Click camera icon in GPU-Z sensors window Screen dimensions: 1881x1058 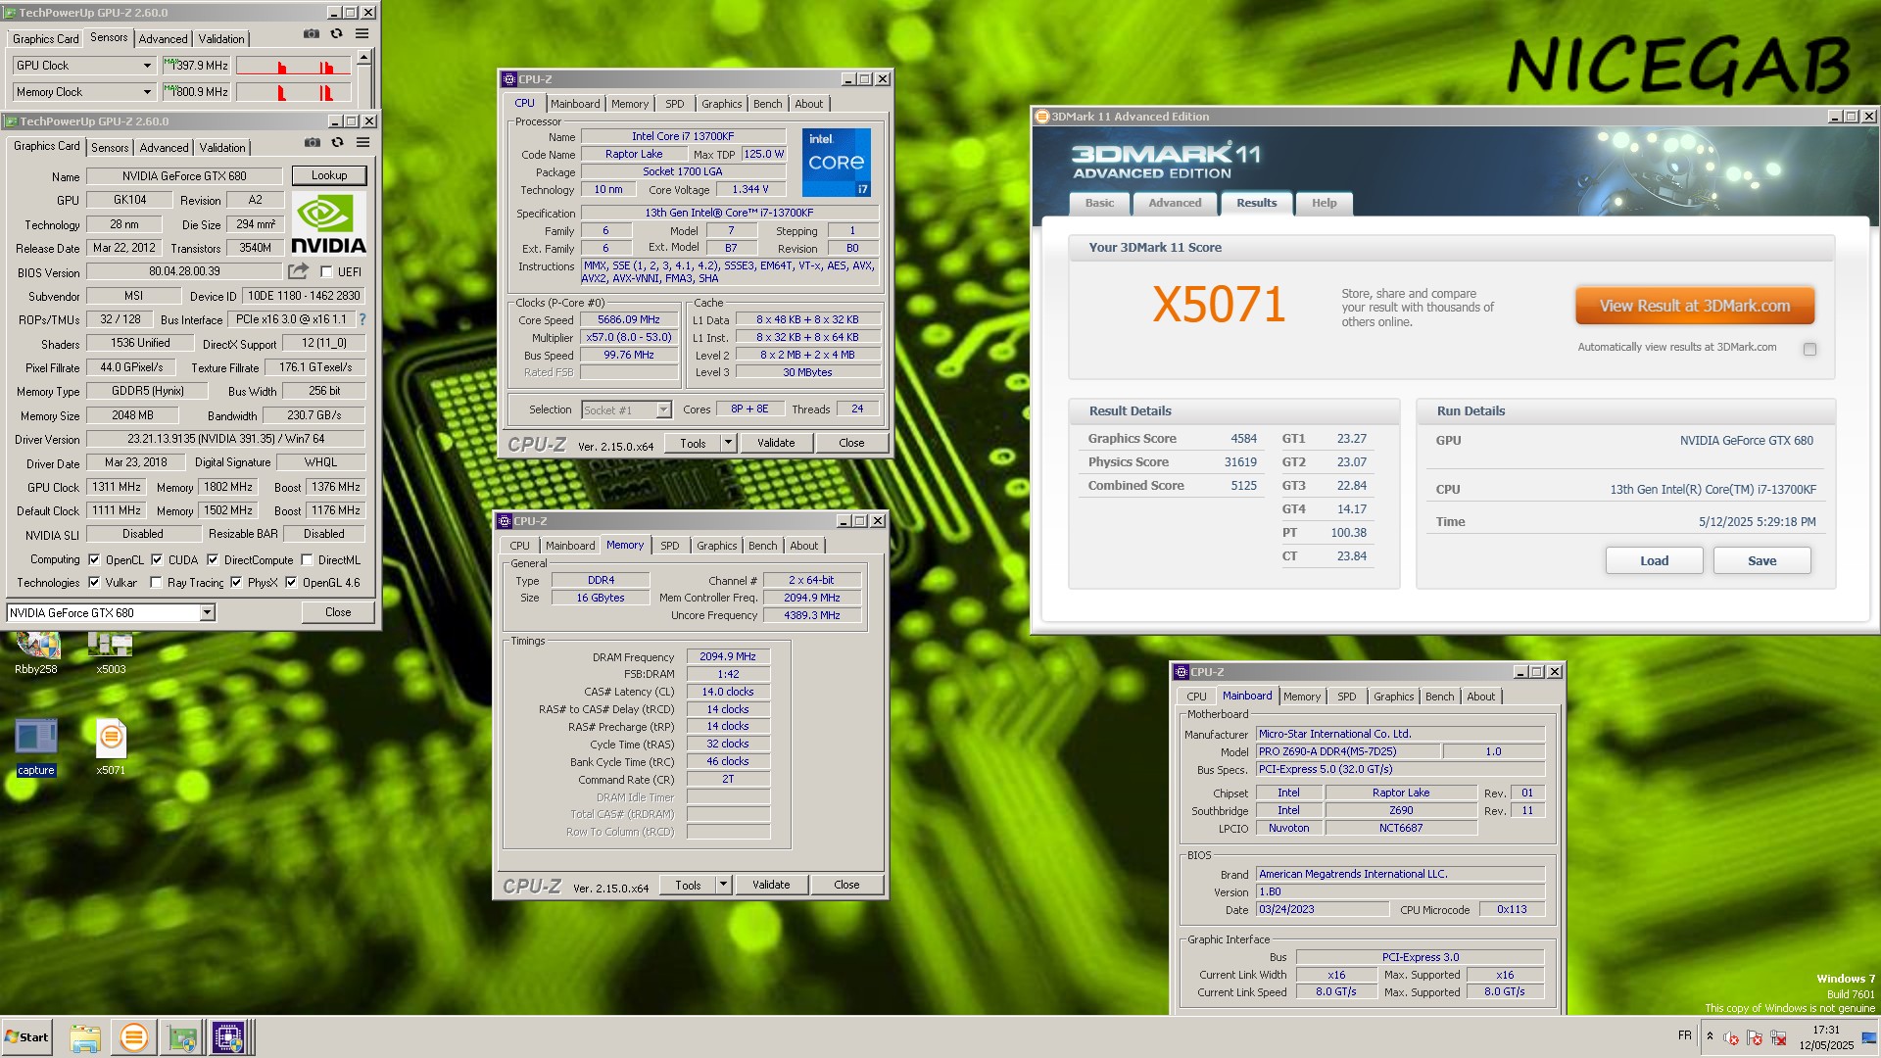[x=312, y=33]
